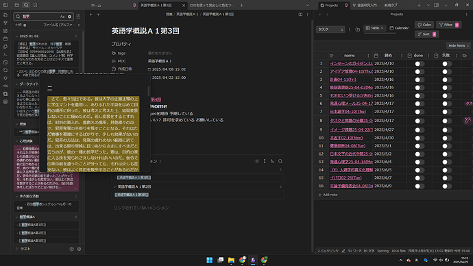Open vault settings gear icon
473x266 pixels.
coord(79,249)
